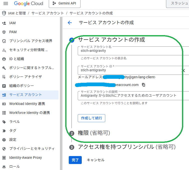Open the Gemini API project selector
The height and width of the screenshot is (170, 189).
coord(66,4)
